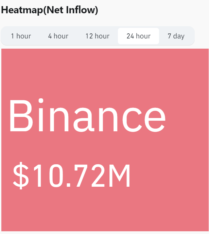Click the red tile area below $10.72M
The height and width of the screenshot is (234, 209).
pos(105,211)
